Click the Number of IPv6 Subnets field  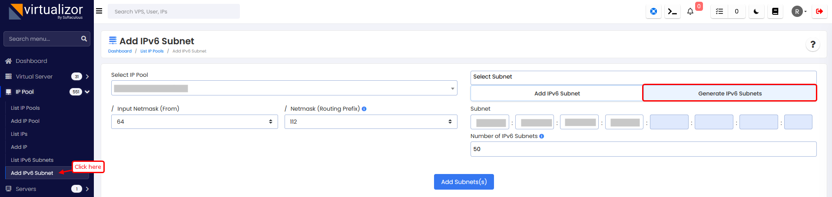click(643, 149)
